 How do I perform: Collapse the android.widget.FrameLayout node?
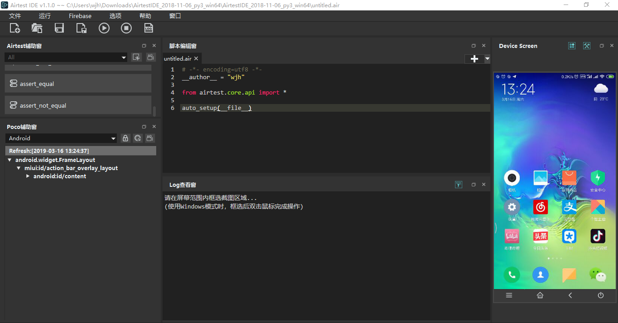[x=10, y=160]
